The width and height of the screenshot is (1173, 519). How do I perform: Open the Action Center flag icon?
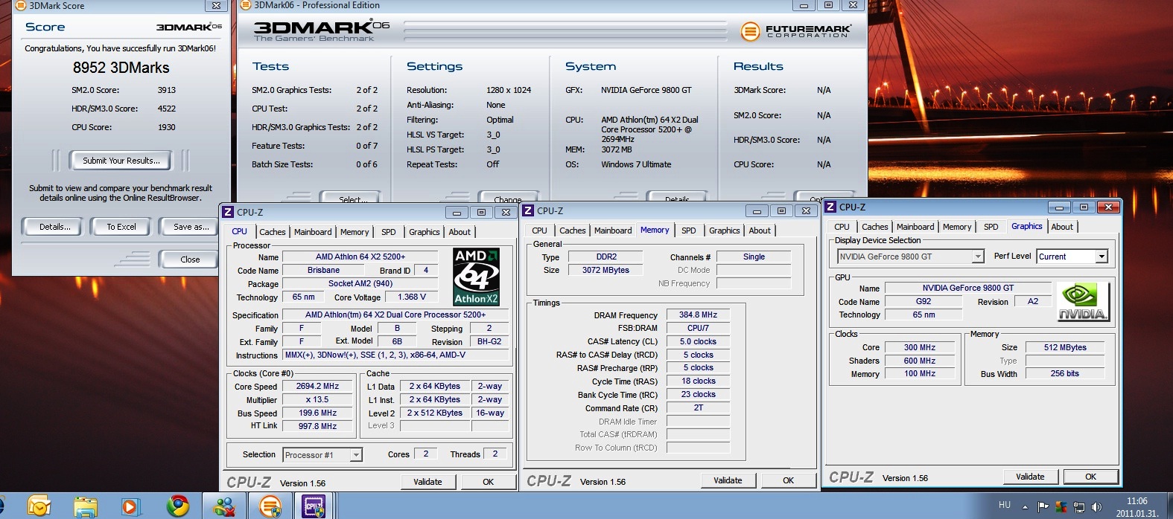(1043, 507)
